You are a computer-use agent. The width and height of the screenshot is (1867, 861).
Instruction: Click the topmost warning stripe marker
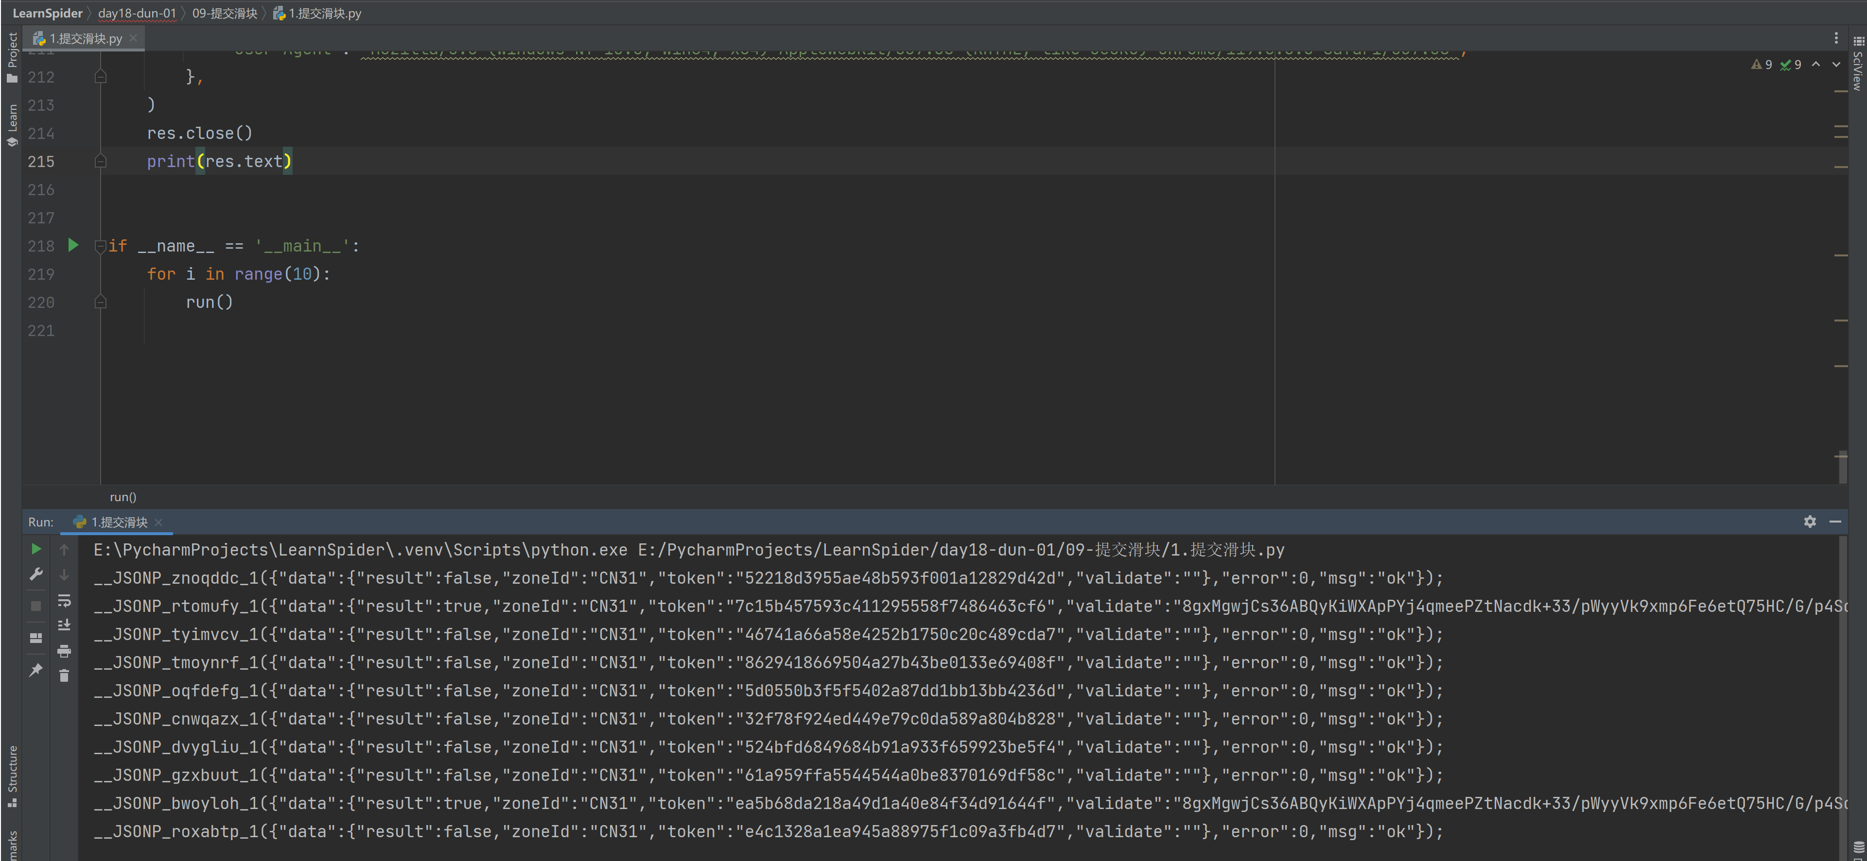[x=1841, y=91]
